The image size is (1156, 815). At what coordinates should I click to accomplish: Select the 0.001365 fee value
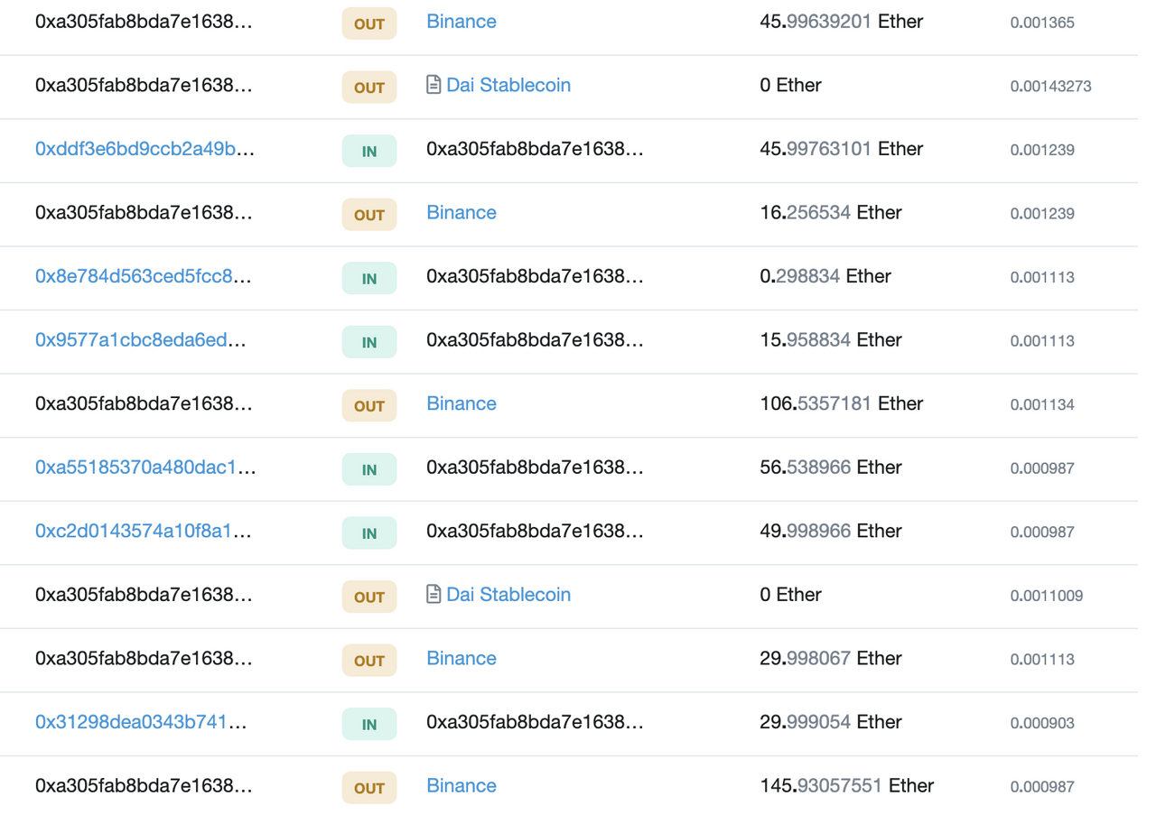[1042, 23]
